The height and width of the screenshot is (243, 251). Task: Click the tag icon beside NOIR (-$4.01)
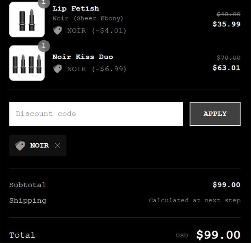(57, 30)
